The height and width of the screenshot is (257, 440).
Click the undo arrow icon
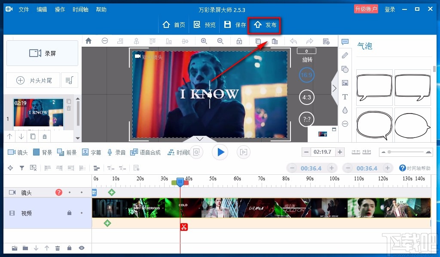coord(293,42)
